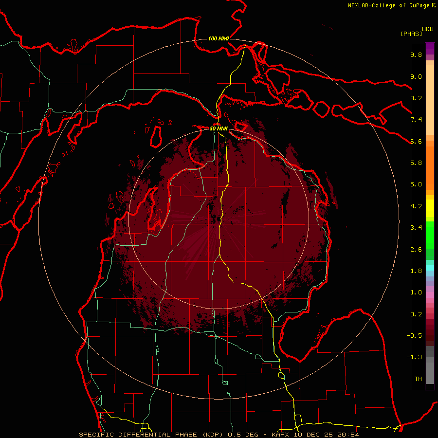Click the cyan segment of the color bar
The width and height of the screenshot is (438, 438).
point(430,268)
